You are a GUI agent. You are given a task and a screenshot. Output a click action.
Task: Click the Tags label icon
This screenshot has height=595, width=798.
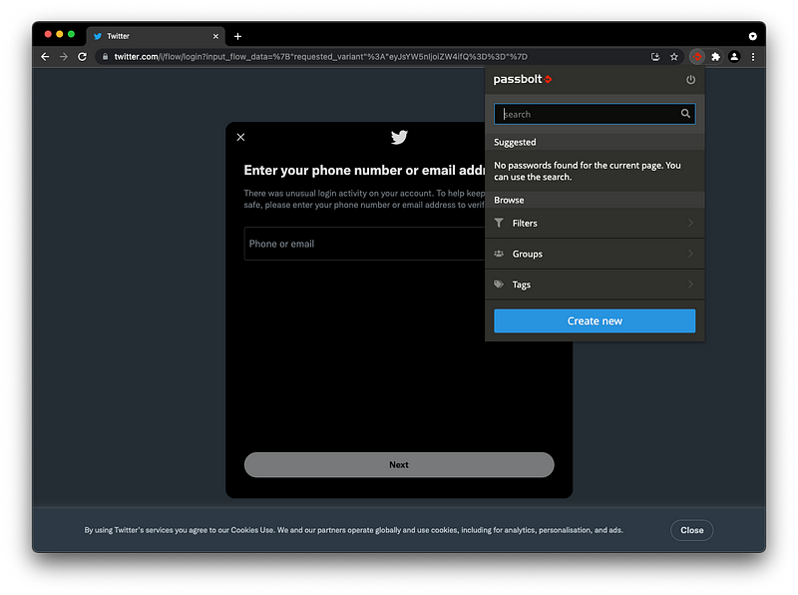click(x=499, y=284)
